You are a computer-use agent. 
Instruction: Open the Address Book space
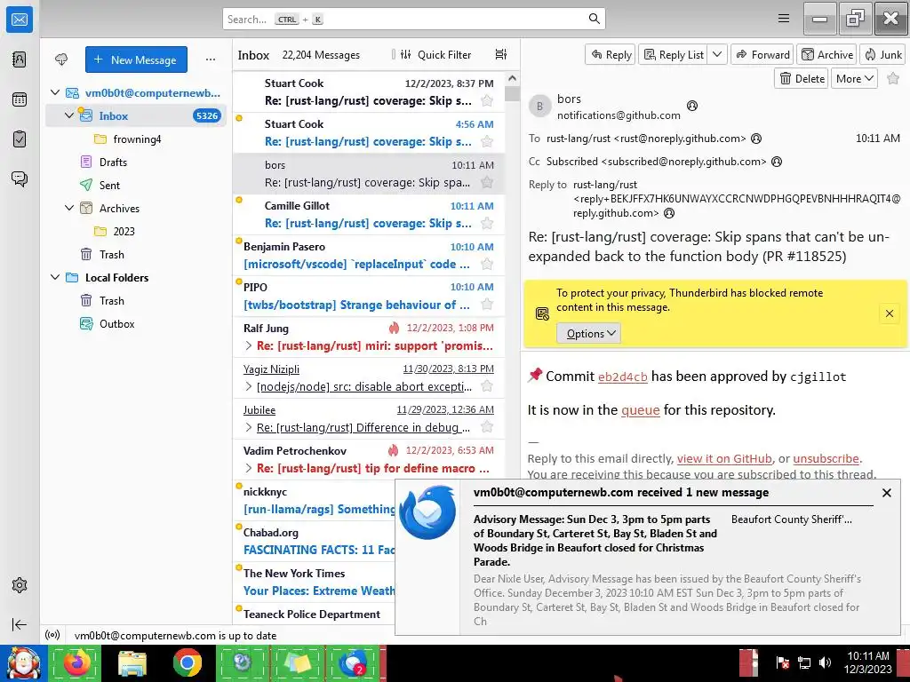tap(20, 59)
